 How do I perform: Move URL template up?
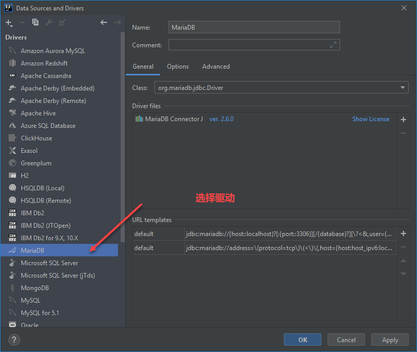pos(403,260)
